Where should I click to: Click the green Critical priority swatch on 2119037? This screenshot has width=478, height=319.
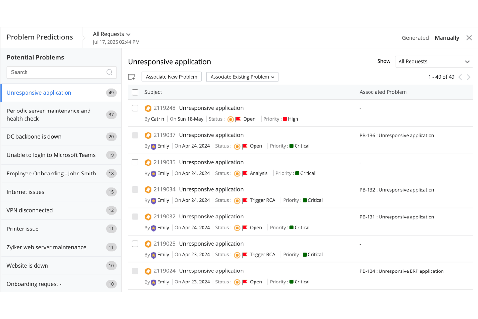click(292, 146)
